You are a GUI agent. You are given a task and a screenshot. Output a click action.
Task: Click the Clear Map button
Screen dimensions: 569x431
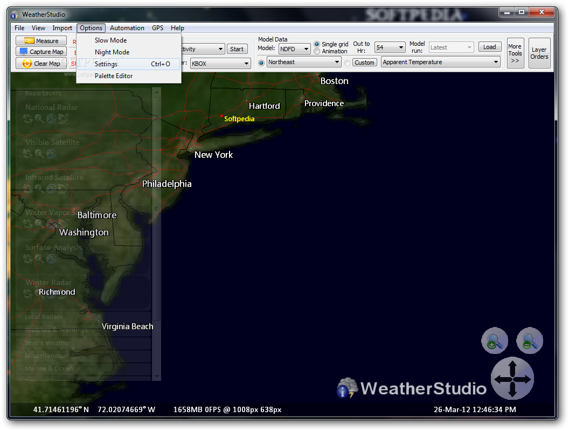coord(41,64)
